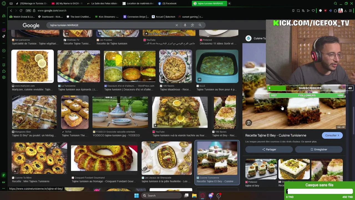Image resolution: width=355 pixels, height=200 pixels.
Task: Take a snapshot using the toolbar capture icon
Action: click(298, 11)
